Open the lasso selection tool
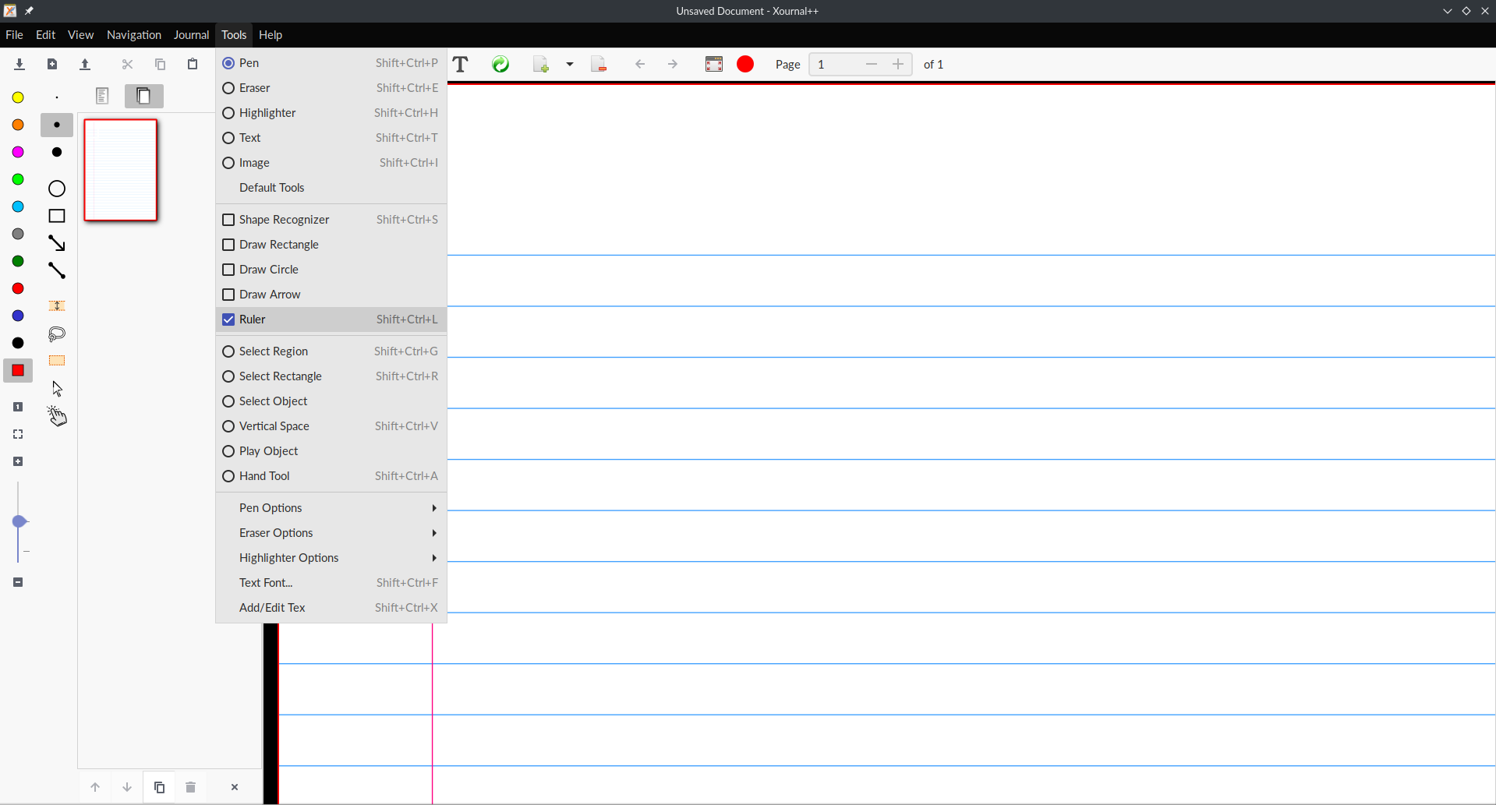Image resolution: width=1496 pixels, height=805 pixels. pos(56,334)
